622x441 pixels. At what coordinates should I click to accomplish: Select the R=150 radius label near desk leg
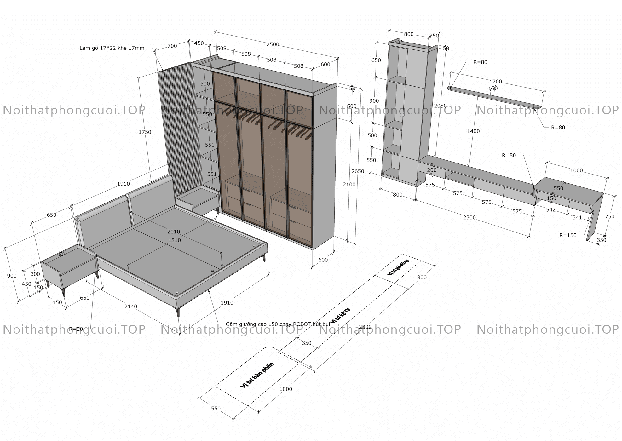coord(568,235)
